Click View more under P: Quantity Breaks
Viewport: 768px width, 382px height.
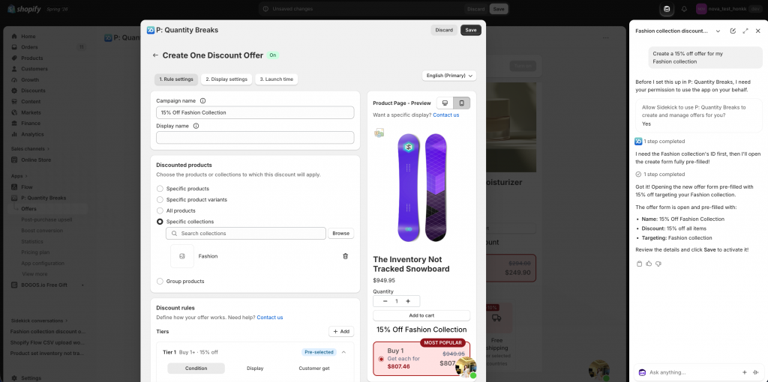34,274
